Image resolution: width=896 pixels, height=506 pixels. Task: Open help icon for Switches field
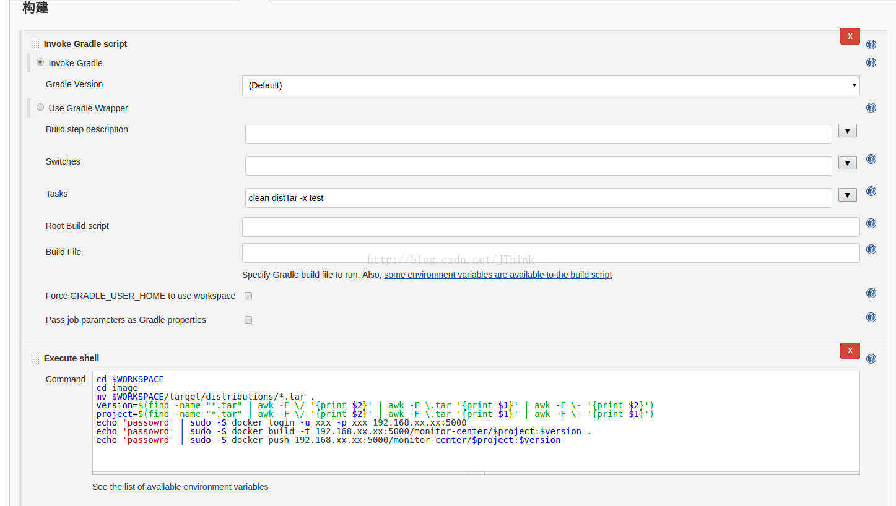[x=871, y=159]
